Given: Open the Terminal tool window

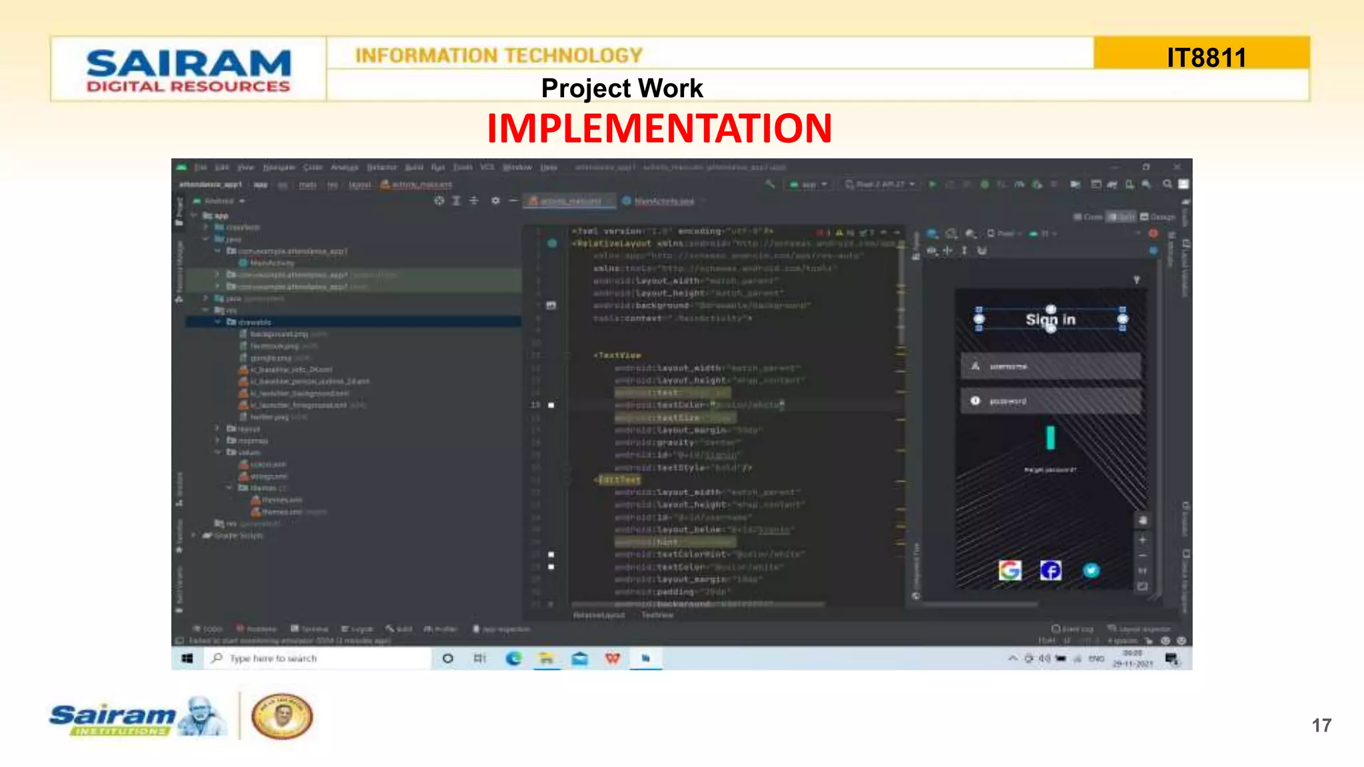Looking at the screenshot, I should (310, 629).
